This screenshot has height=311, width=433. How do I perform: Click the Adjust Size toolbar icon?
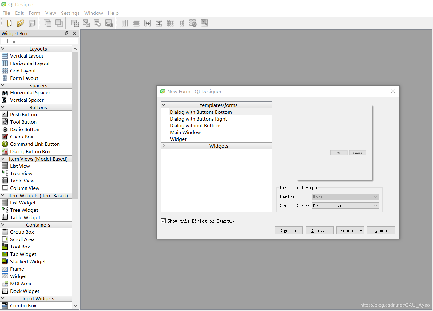coord(204,23)
